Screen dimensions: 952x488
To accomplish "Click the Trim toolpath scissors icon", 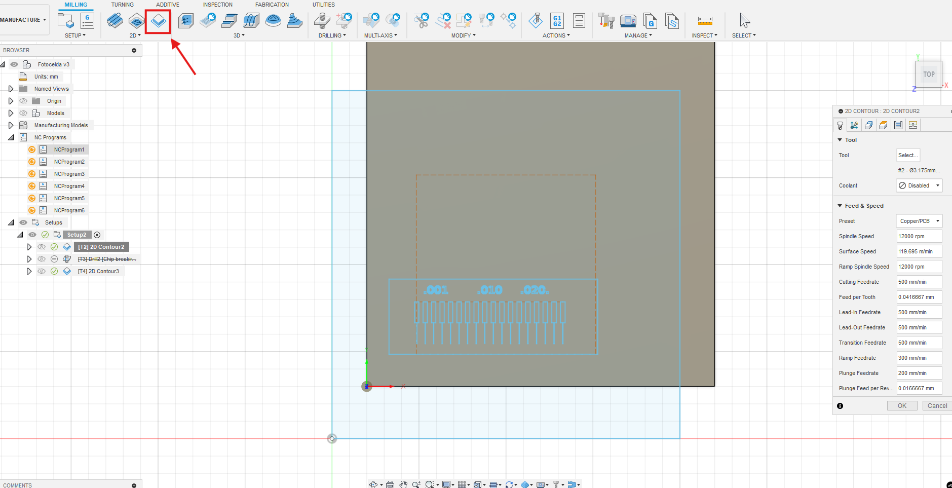I will click(421, 21).
